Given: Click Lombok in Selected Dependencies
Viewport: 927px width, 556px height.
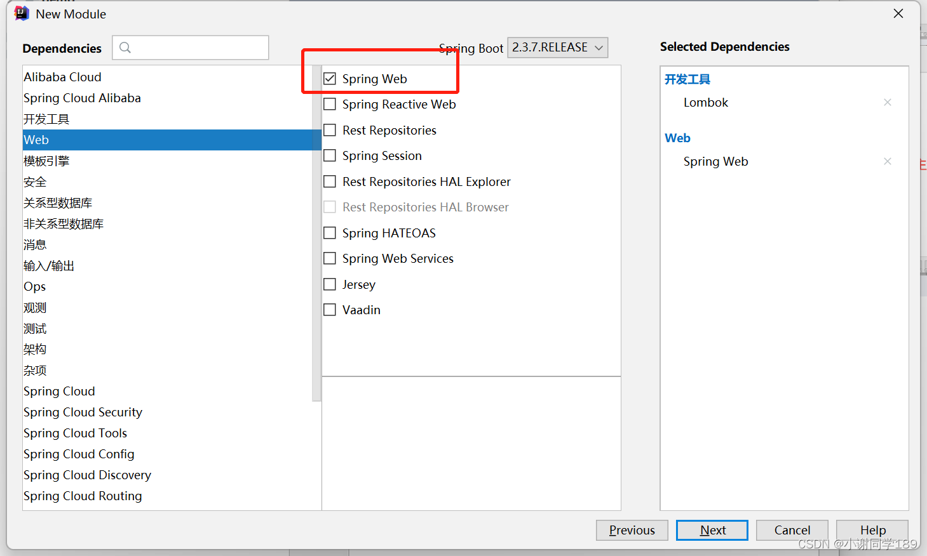Looking at the screenshot, I should click(x=706, y=102).
